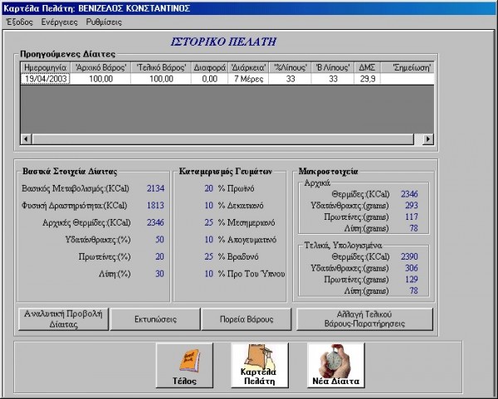498x399 pixels.
Task: Click the 'Διάρκεια' column header
Action: coord(247,66)
